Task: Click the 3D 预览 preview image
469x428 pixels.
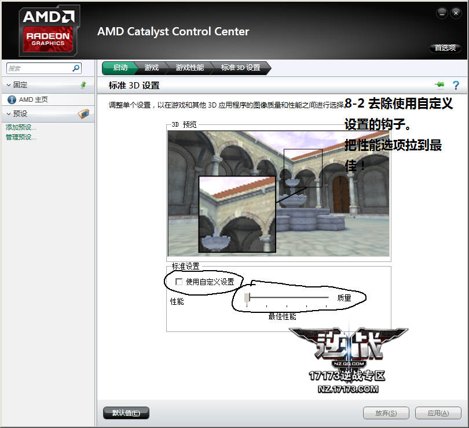Action: pos(279,194)
